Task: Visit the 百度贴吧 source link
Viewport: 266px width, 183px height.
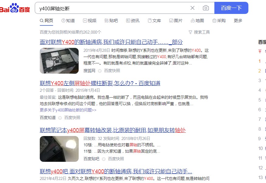Action: tap(91, 159)
